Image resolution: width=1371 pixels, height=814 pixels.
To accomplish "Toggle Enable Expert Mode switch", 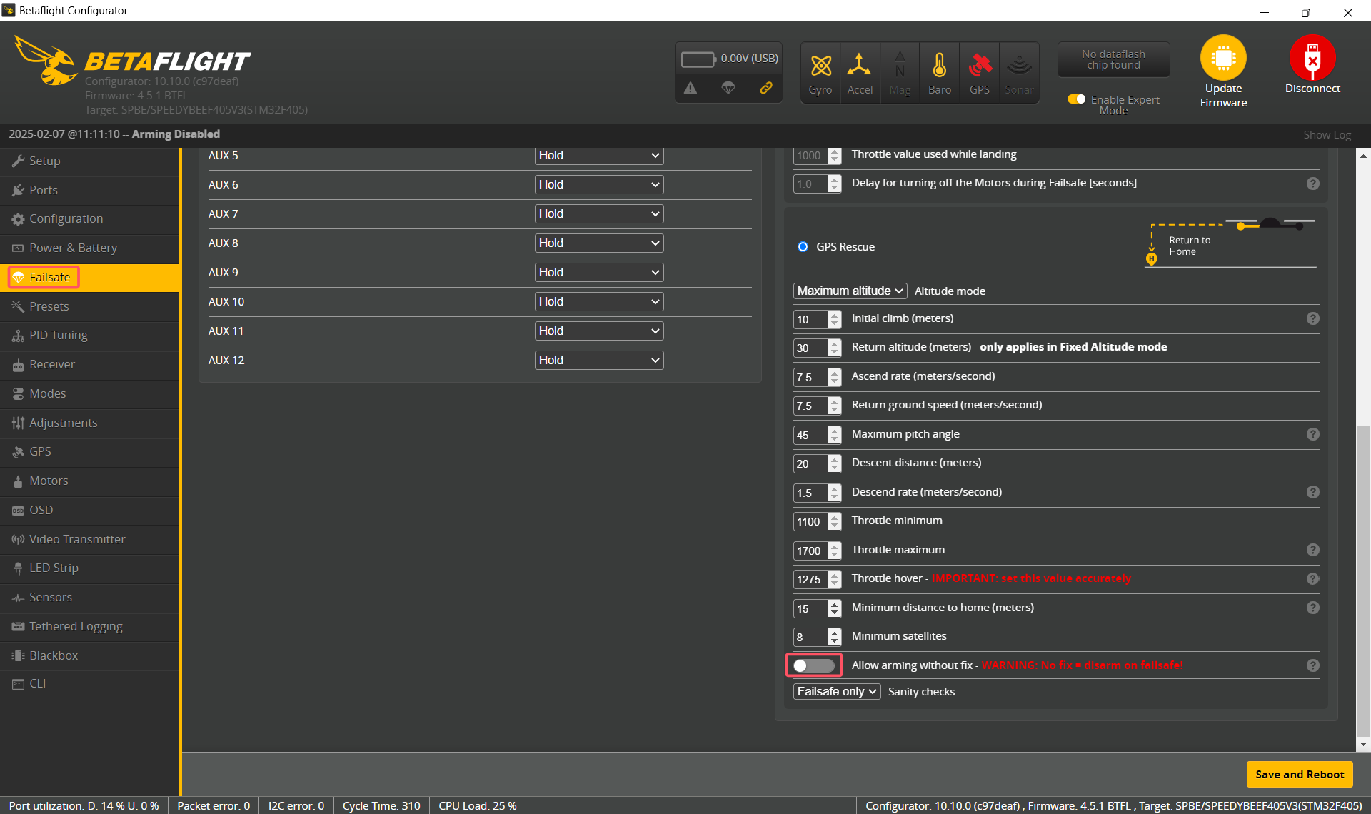I will click(1076, 99).
